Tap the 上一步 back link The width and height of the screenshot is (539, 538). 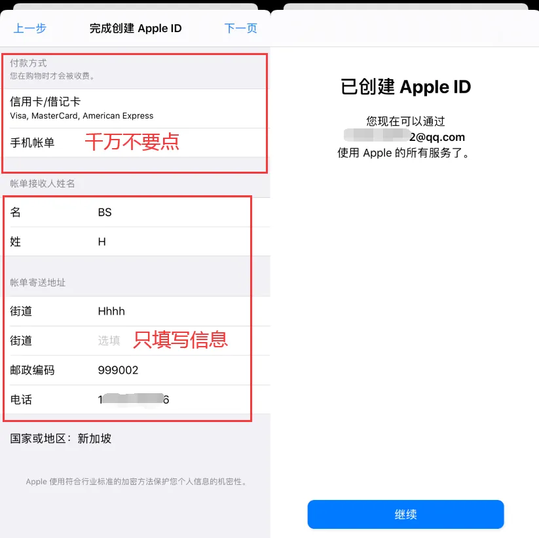30,28
